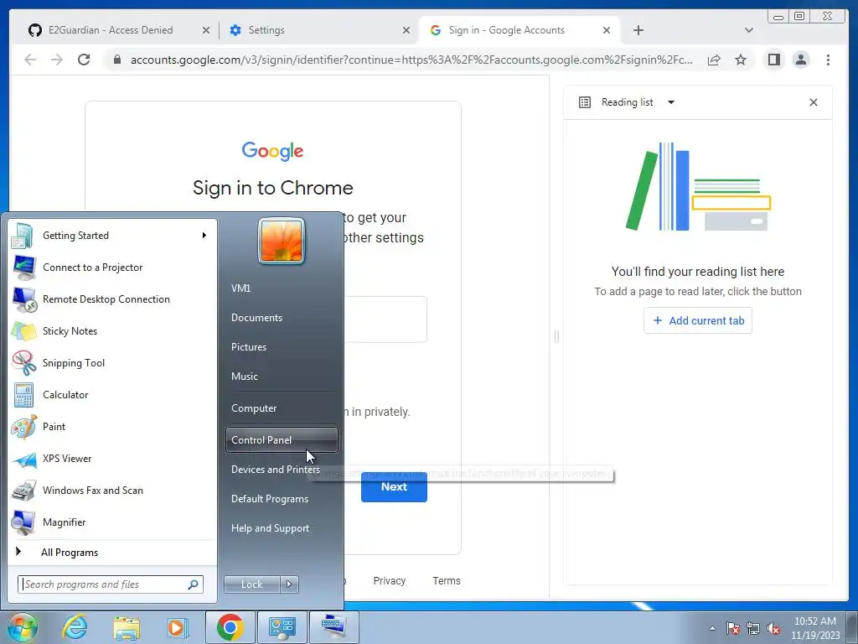Click the network tray icon

(753, 628)
